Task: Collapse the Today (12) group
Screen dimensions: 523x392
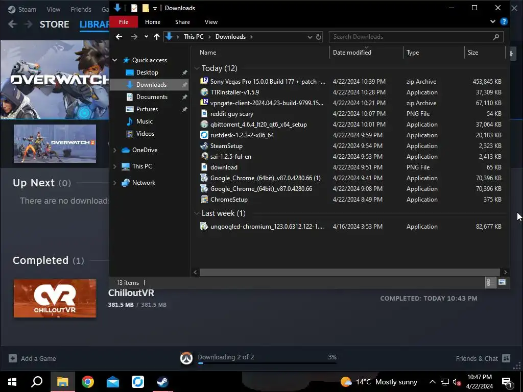Action: tap(197, 68)
